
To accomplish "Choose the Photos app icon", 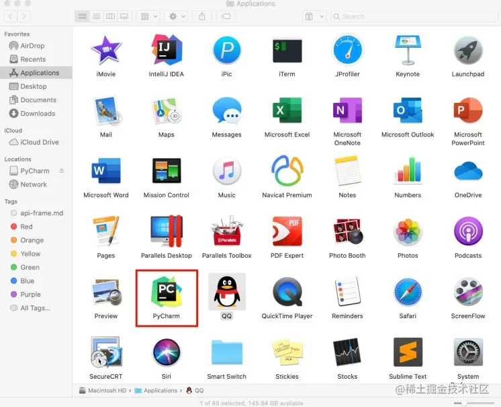I will (408, 231).
